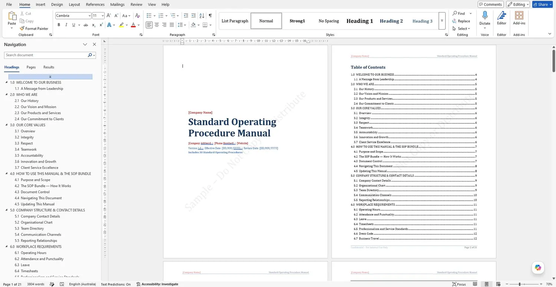The height and width of the screenshot is (287, 556).
Task: Click the Format Painter tool
Action: click(34, 29)
